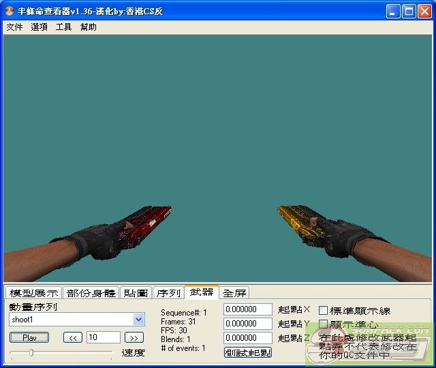Expand the shoot1 animation sequence dropdown
Image resolution: width=436 pixels, height=368 pixels.
click(139, 320)
